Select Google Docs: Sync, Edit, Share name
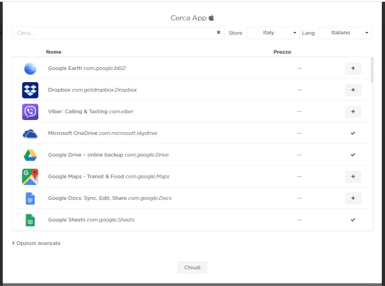Screen dimensions: 385x286 [x=110, y=198]
